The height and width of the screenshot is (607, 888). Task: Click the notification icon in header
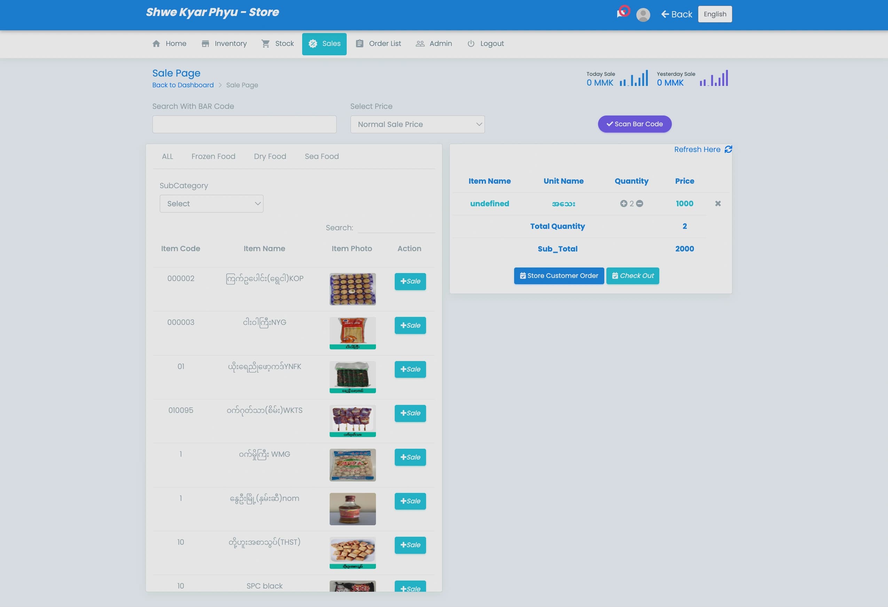(x=623, y=11)
